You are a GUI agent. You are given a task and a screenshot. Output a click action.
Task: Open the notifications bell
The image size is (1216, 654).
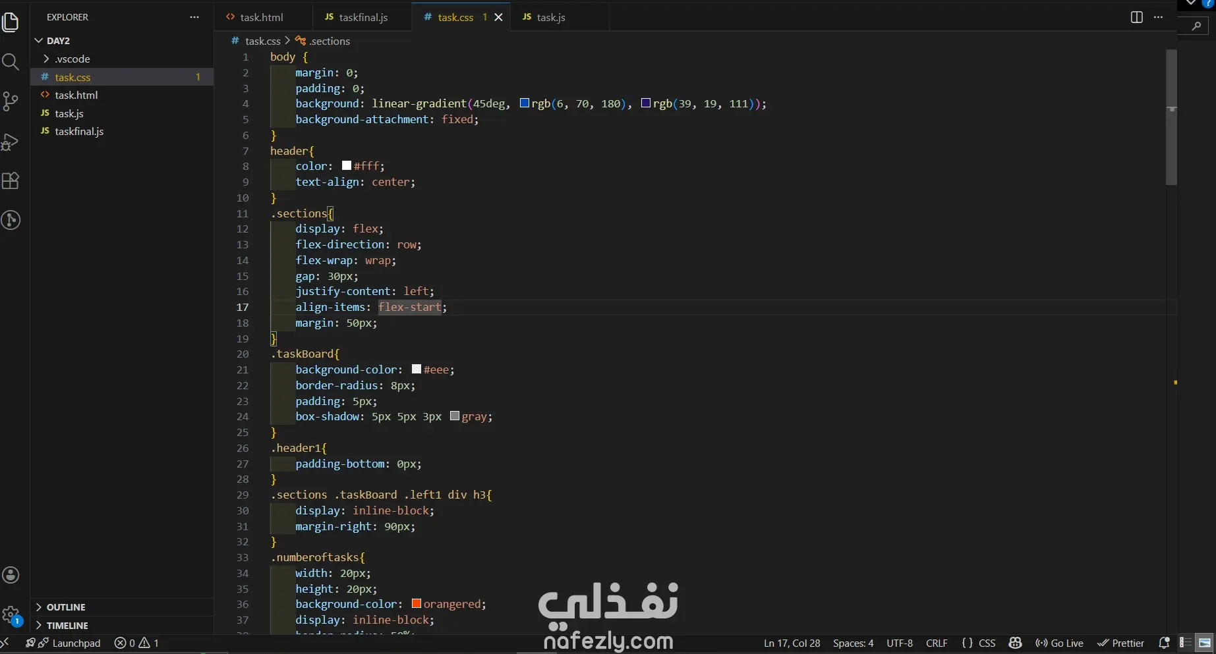point(1164,643)
